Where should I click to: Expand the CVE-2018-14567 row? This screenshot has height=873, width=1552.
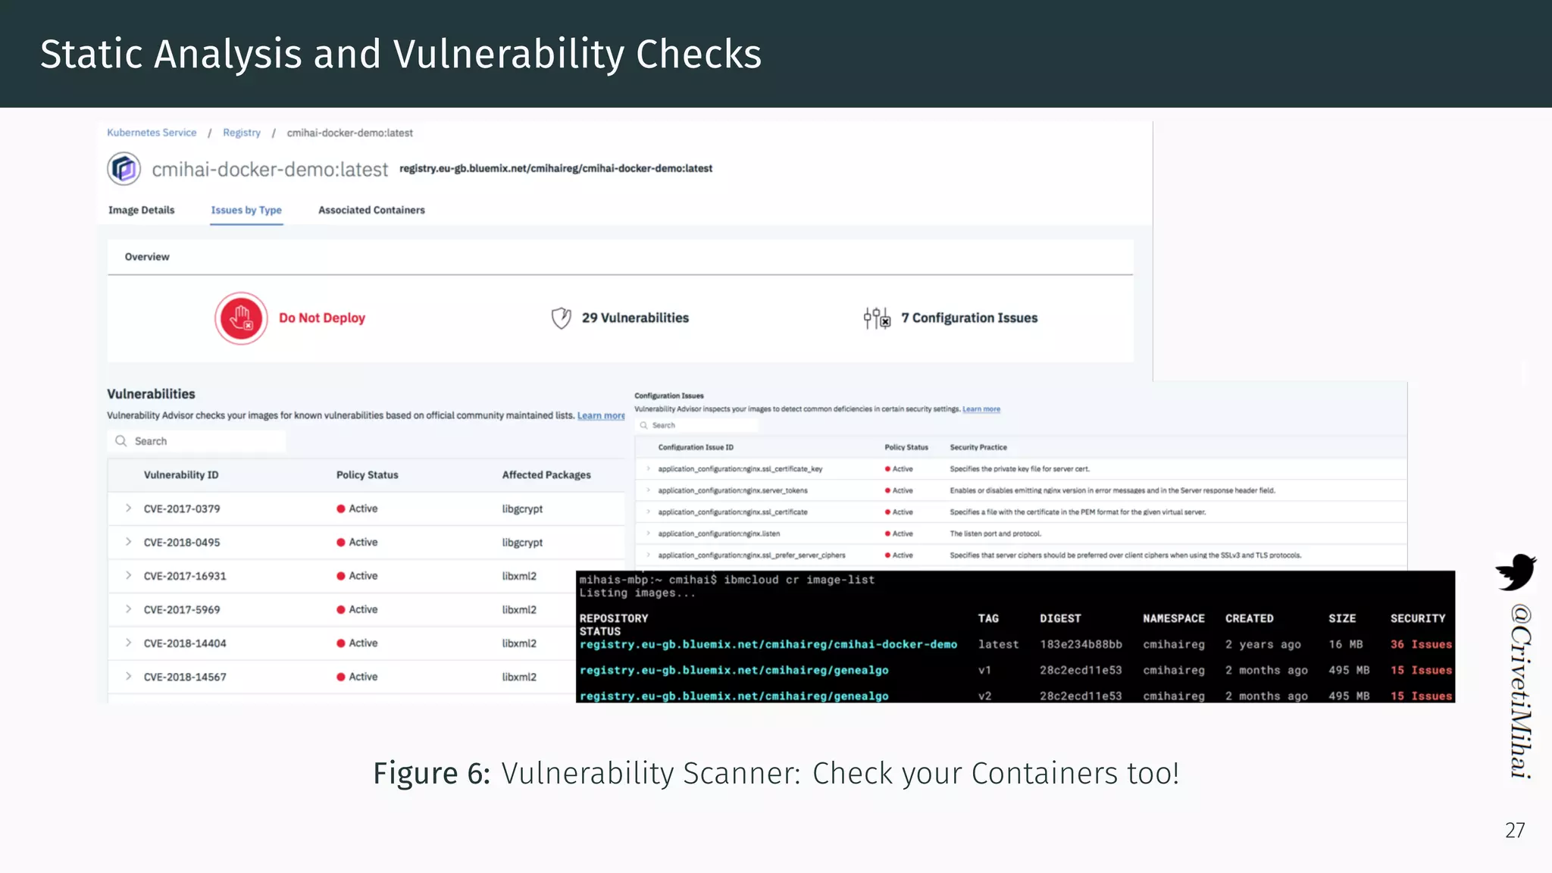coord(128,677)
